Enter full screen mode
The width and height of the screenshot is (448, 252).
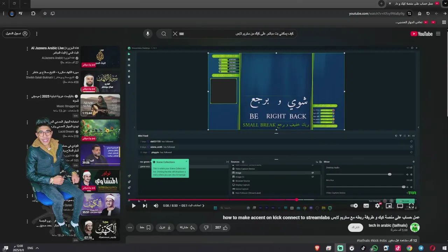(x=411, y=206)
